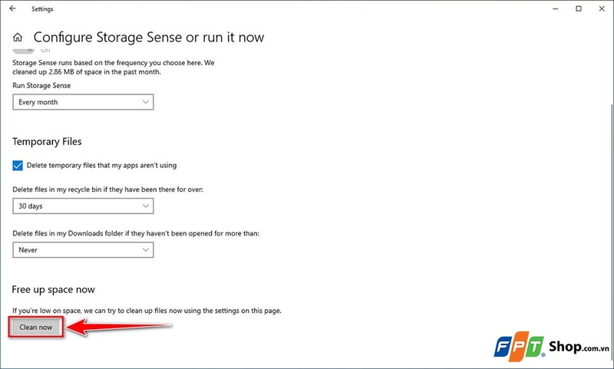The width and height of the screenshot is (614, 369).
Task: Open the Downloads folder "Never" dropdown
Action: [83, 250]
